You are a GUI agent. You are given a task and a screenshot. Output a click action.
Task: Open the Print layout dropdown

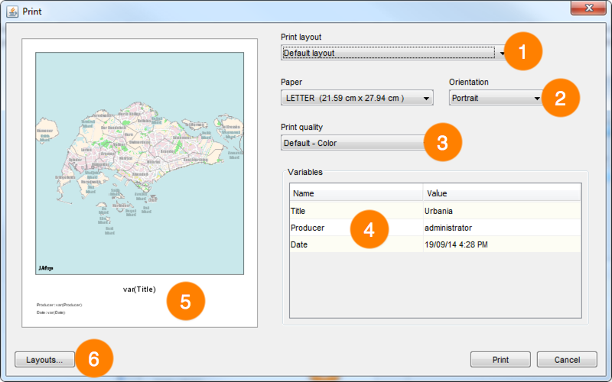[393, 53]
